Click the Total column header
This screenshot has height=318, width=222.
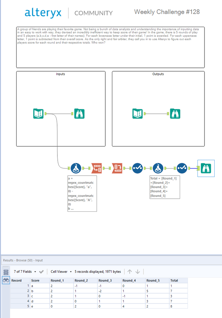(x=179, y=280)
